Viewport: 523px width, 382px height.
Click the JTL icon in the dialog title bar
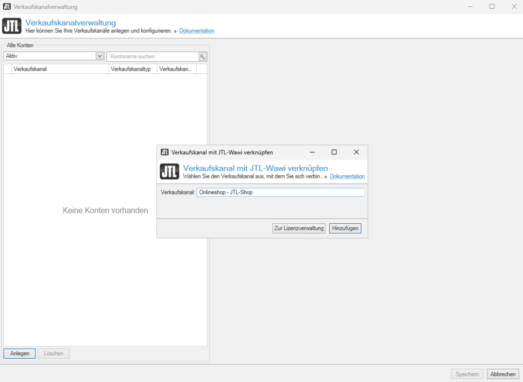point(165,152)
